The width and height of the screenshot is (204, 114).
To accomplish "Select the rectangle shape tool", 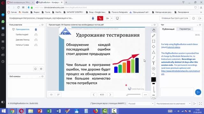I will (154, 41).
